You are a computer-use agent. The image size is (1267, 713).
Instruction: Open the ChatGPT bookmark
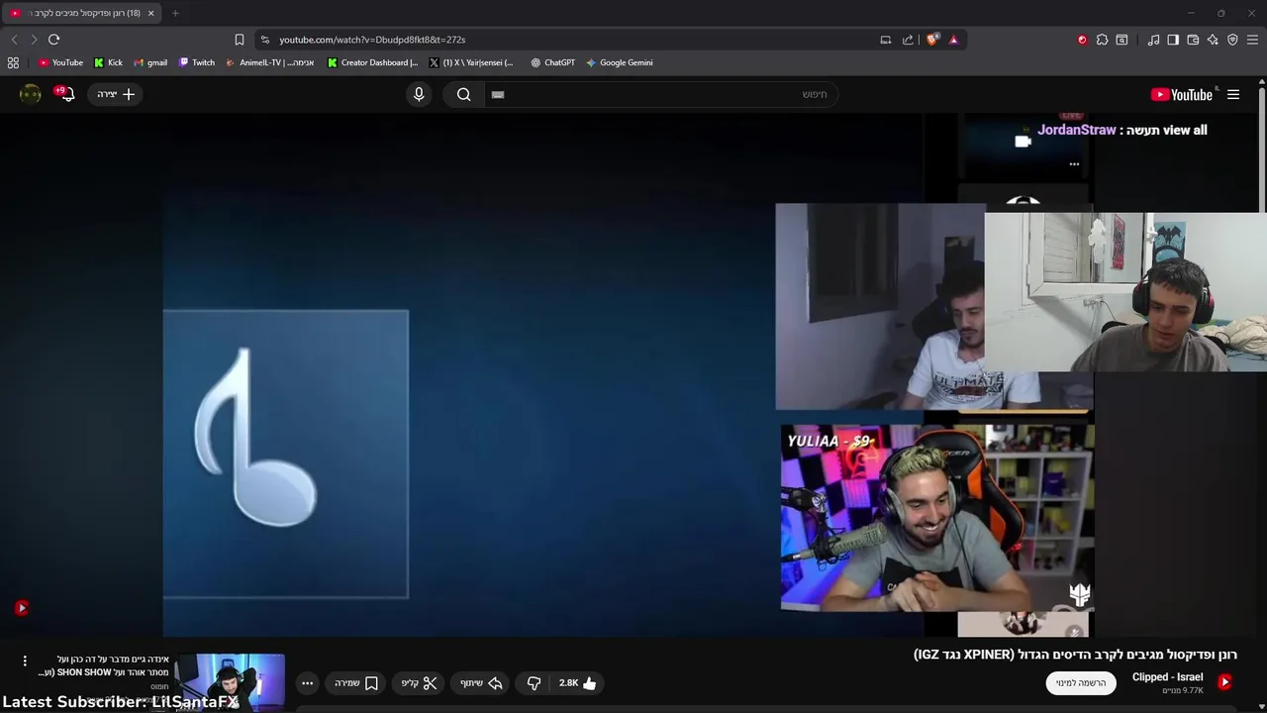[x=552, y=62]
